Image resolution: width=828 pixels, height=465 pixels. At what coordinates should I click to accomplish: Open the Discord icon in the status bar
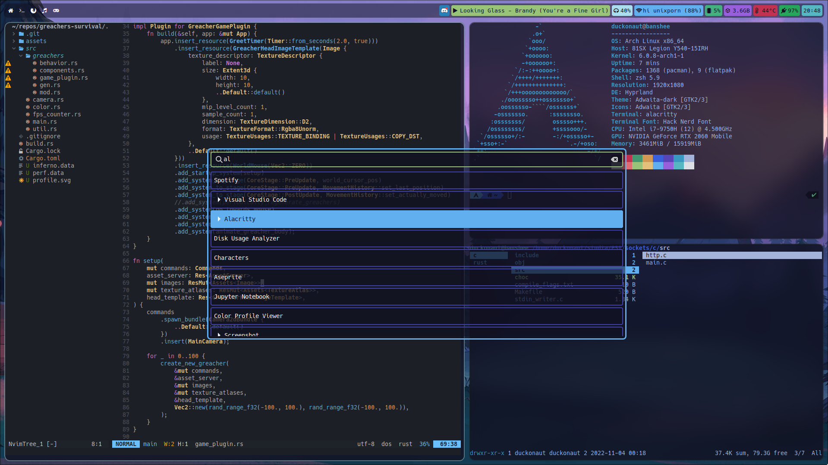(x=444, y=10)
